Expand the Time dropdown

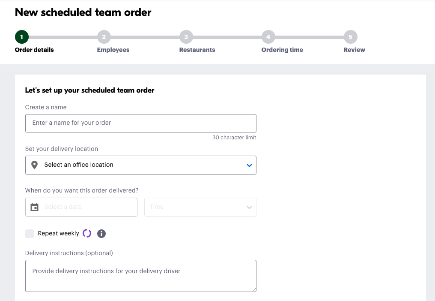click(x=200, y=207)
